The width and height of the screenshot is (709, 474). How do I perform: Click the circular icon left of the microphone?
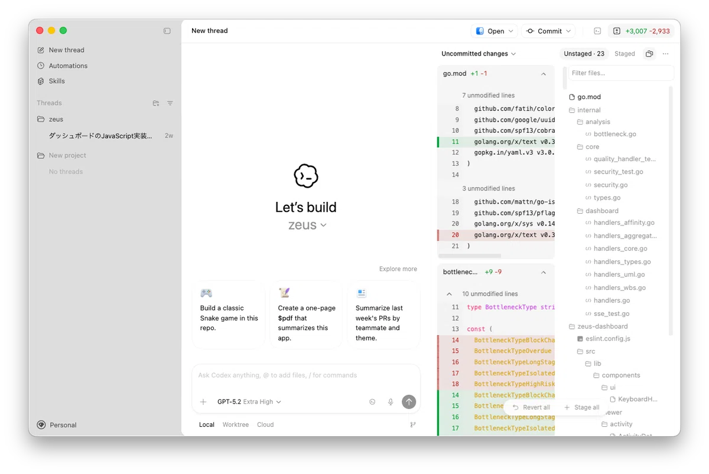coord(372,402)
